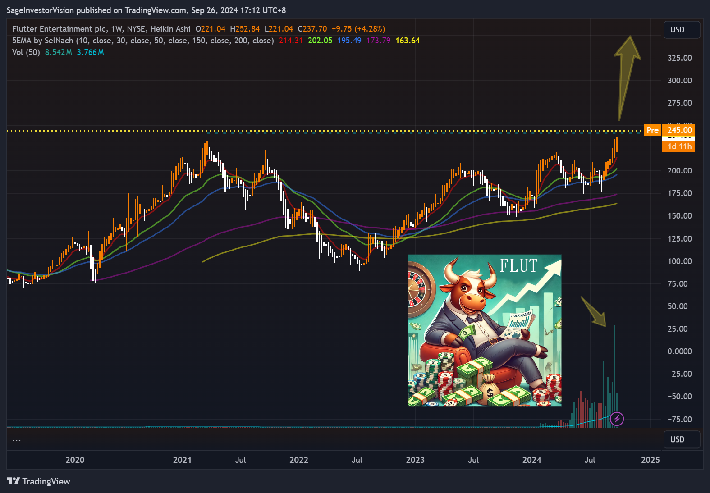
Task: Click the Vol (50) indicator label
Action: point(26,52)
